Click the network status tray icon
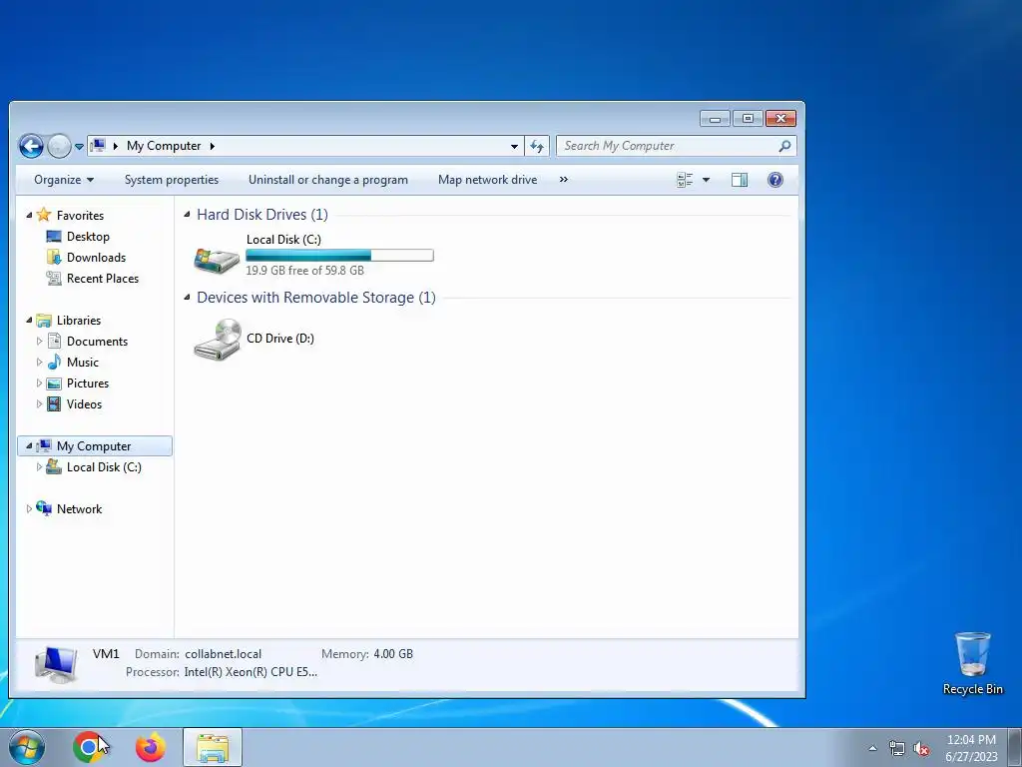Image resolution: width=1022 pixels, height=767 pixels. 897,748
